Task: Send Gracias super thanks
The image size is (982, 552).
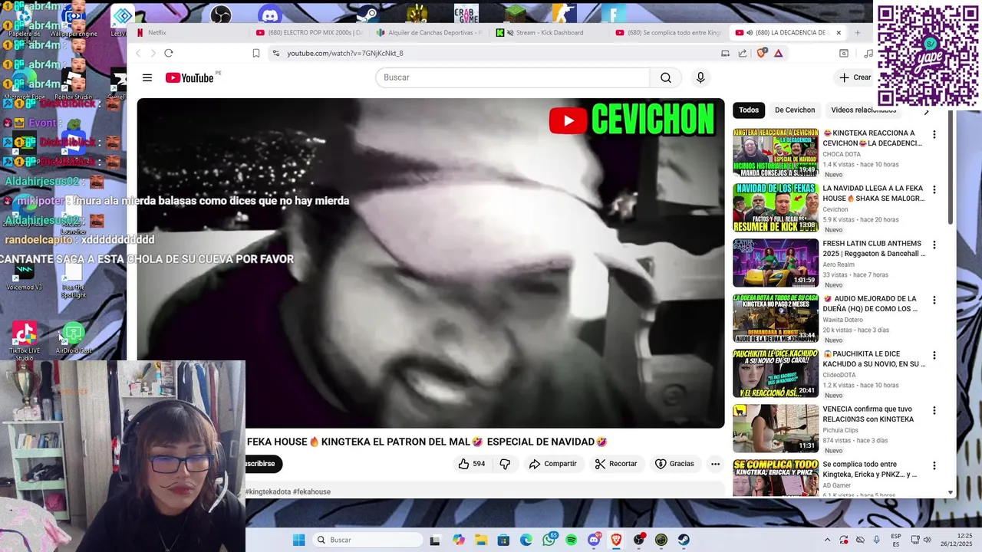Action: pyautogui.click(x=674, y=464)
